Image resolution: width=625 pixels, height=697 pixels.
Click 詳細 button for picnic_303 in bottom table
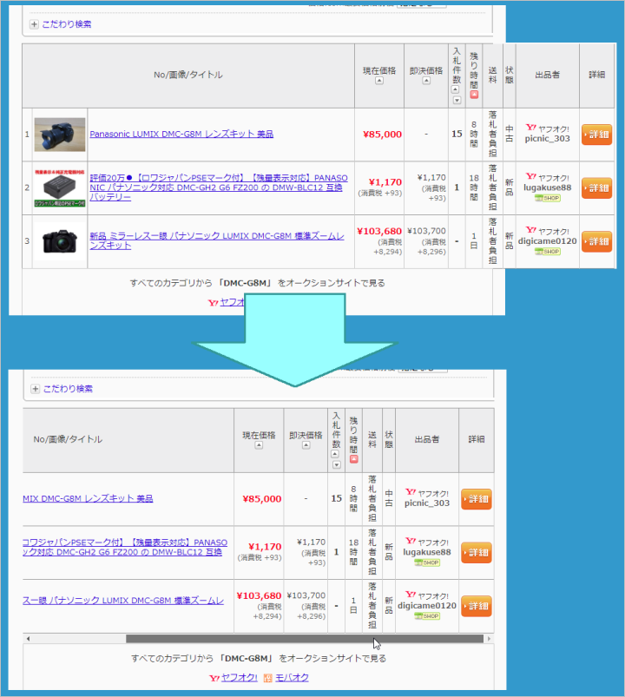[x=477, y=499]
